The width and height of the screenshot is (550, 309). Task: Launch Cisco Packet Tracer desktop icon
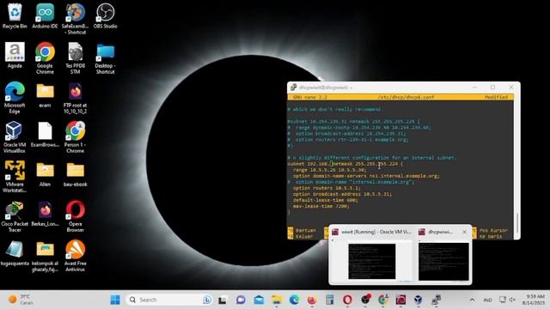(x=15, y=216)
